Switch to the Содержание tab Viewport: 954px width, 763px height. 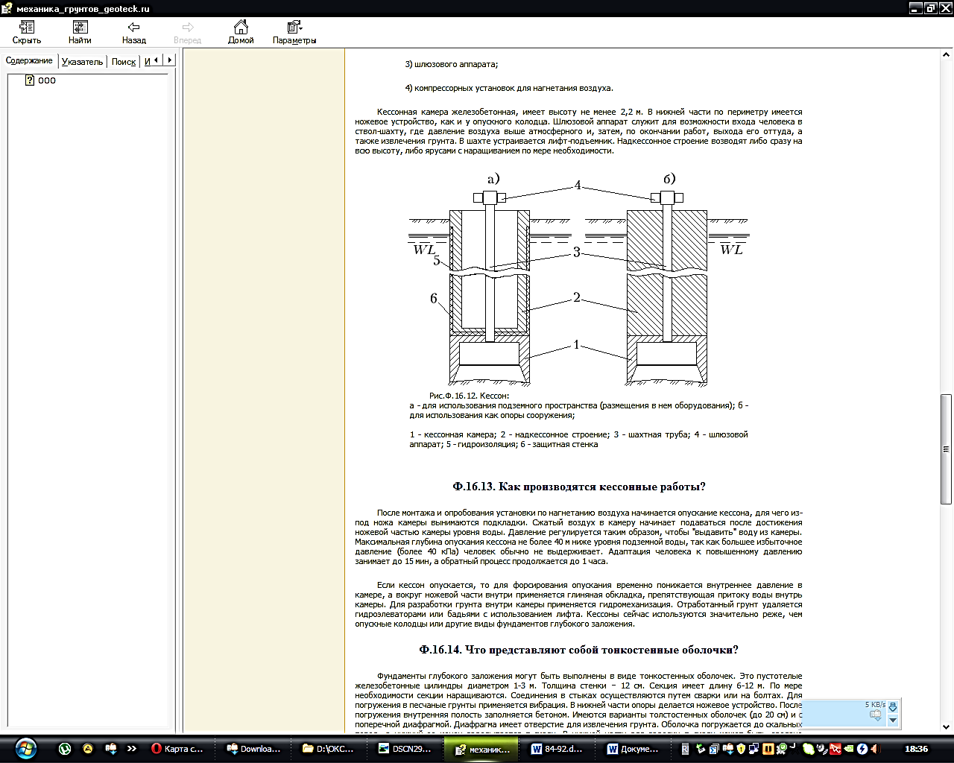coord(29,61)
